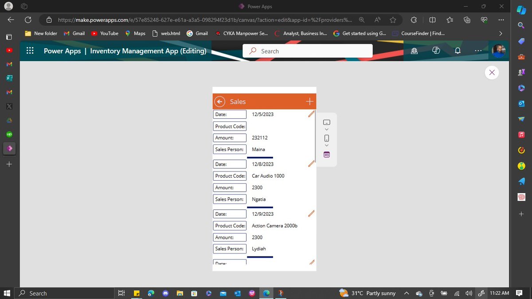
Task: Open Edge Settings and more menu
Action: (x=501, y=19)
